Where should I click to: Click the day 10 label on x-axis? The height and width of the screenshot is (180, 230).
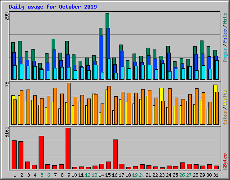74,175
